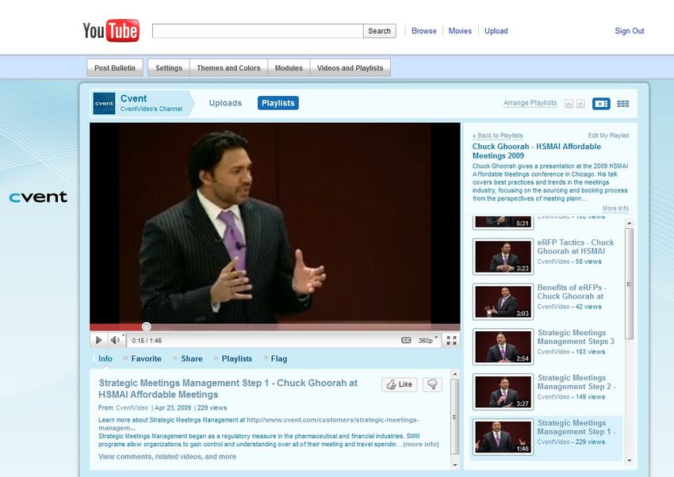Click Favorite below the video
The image size is (674, 477).
click(146, 358)
